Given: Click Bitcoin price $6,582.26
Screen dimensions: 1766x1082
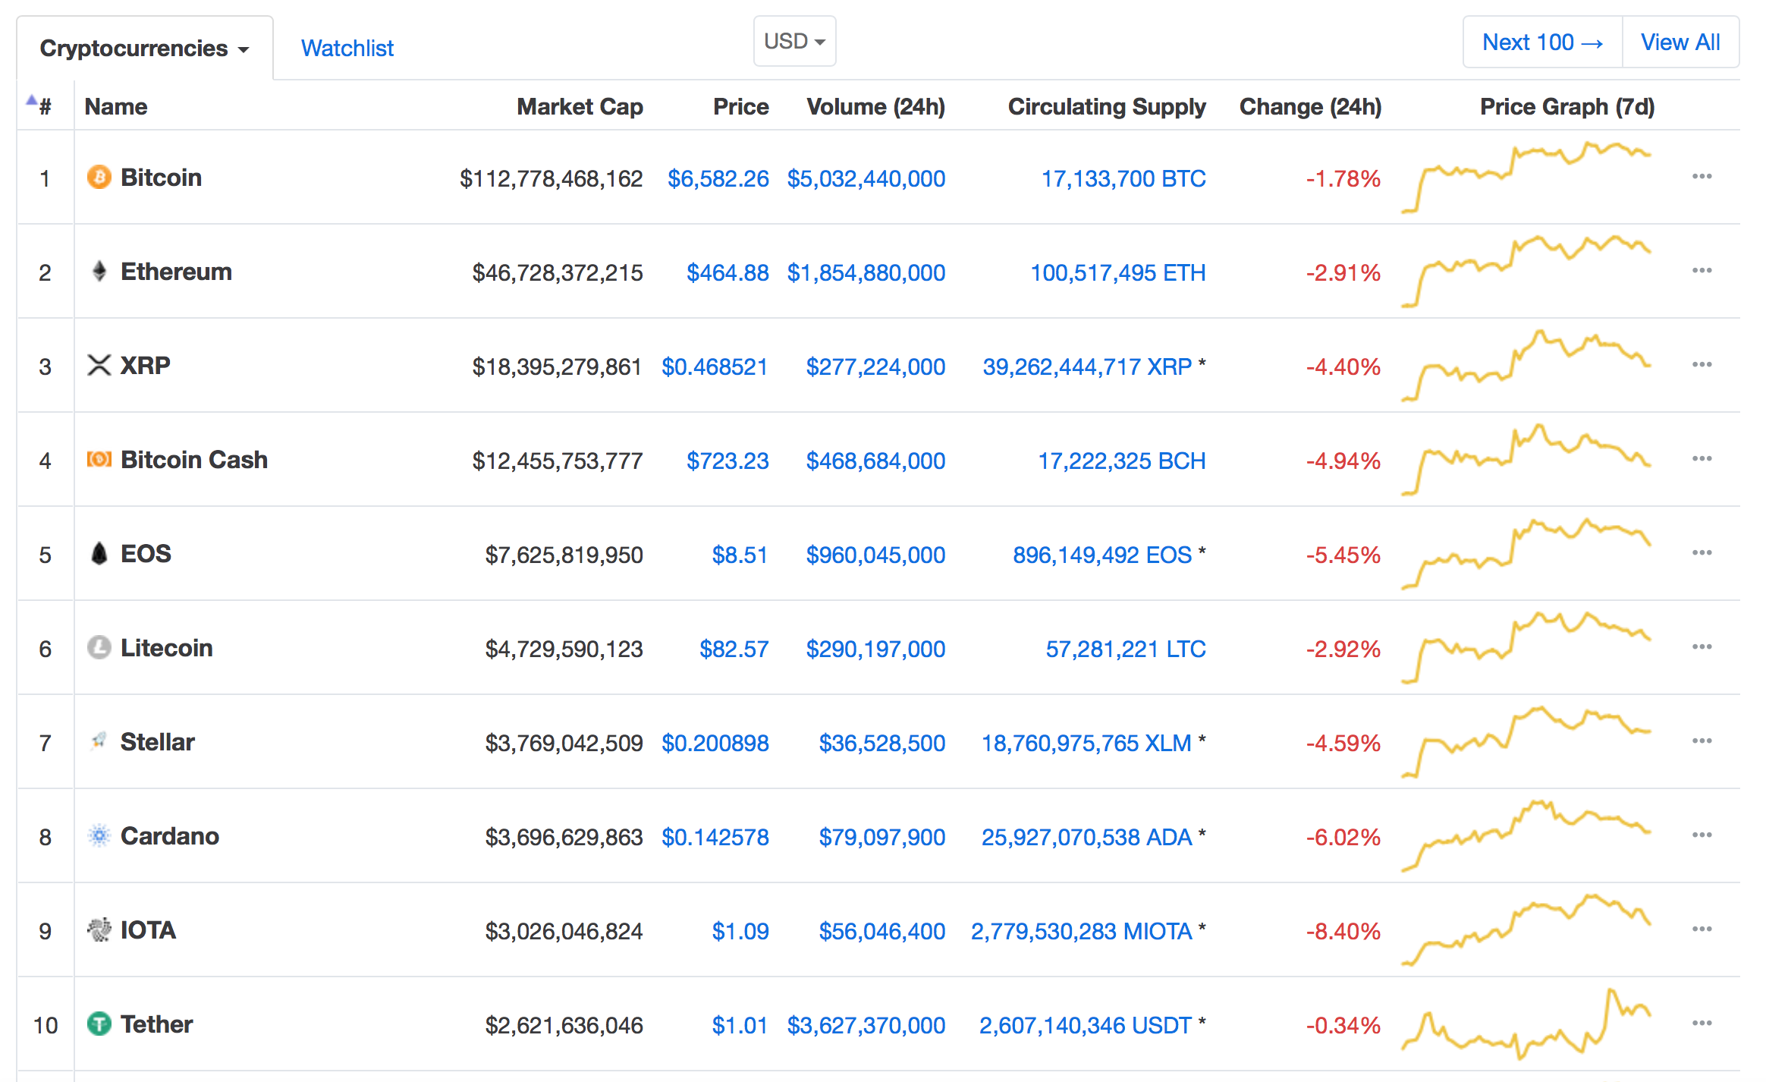Looking at the screenshot, I should click(x=718, y=178).
